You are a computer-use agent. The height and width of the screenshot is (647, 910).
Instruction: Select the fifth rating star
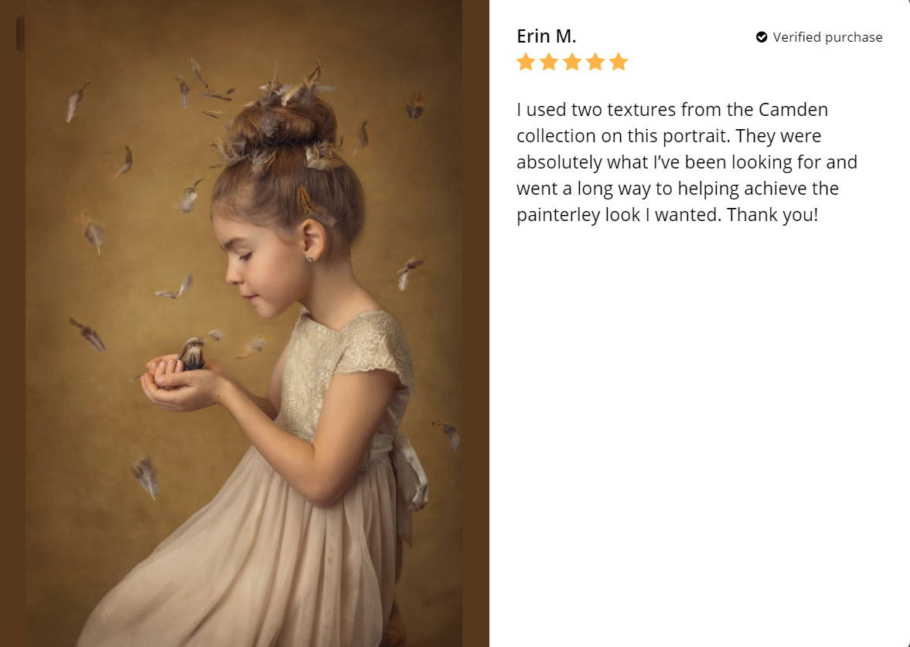619,62
